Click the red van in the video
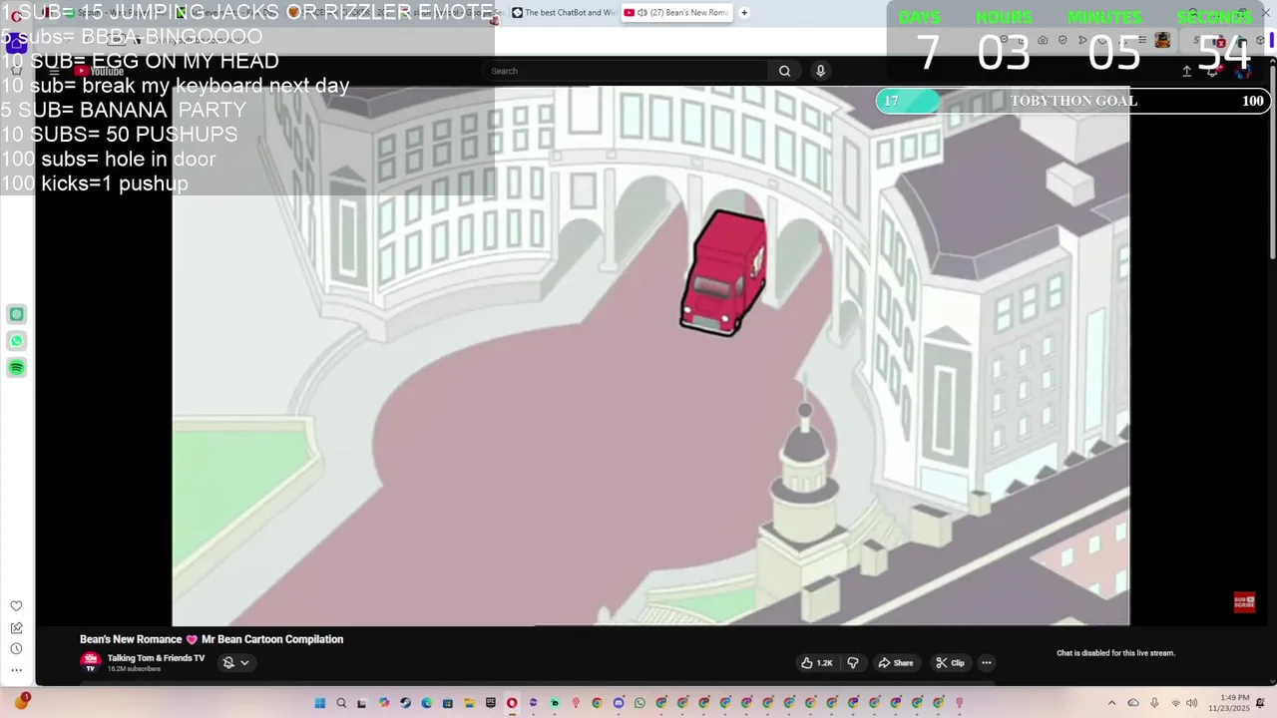 click(724, 272)
